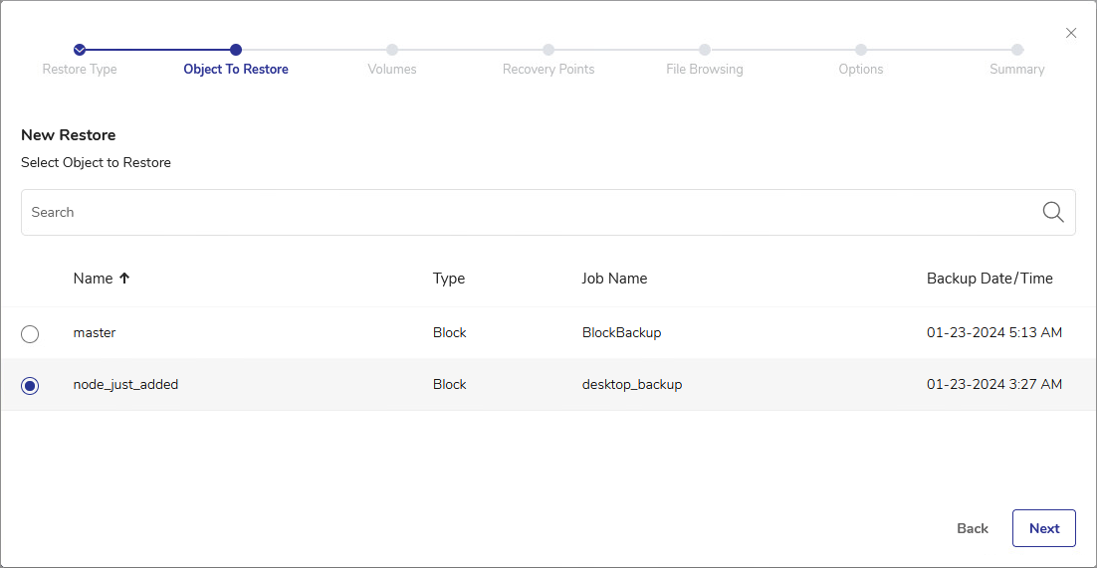Click the BlockBackup job name cell
This screenshot has height=568, width=1097.
[x=621, y=332]
